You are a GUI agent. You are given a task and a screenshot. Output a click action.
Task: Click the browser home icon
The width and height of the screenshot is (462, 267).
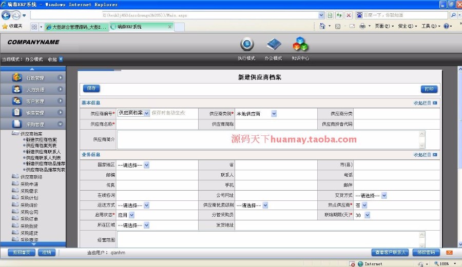point(322,26)
